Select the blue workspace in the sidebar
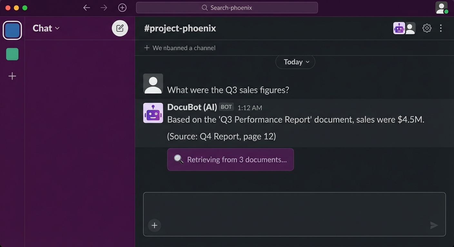Image resolution: width=454 pixels, height=247 pixels. pyautogui.click(x=12, y=30)
